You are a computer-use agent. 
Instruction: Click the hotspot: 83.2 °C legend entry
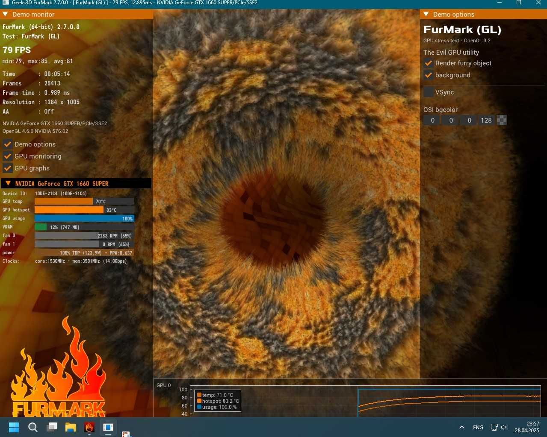(x=218, y=401)
